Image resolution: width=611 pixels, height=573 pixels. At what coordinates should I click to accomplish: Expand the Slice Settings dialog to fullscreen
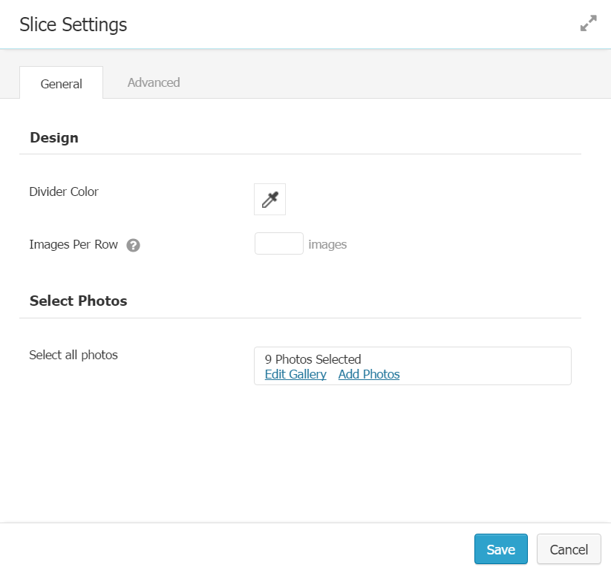coord(588,24)
